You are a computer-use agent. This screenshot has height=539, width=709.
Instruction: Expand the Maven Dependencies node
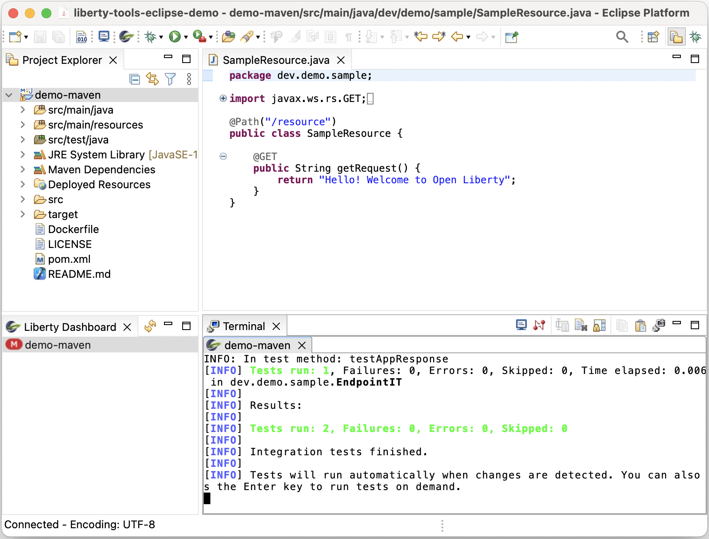coord(23,170)
